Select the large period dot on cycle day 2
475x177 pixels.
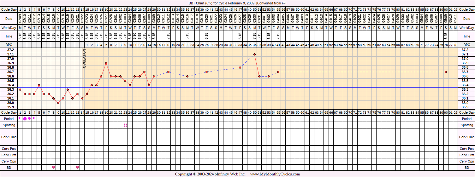point(25,119)
